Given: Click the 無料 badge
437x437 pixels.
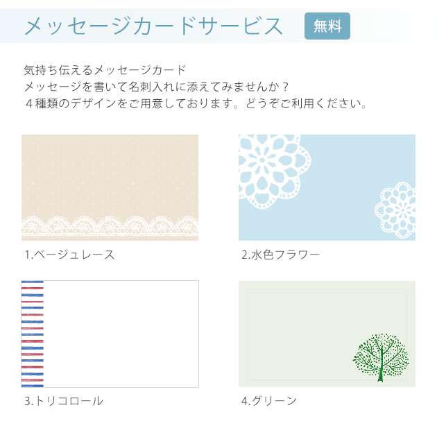Looking at the screenshot, I should pyautogui.click(x=327, y=26).
